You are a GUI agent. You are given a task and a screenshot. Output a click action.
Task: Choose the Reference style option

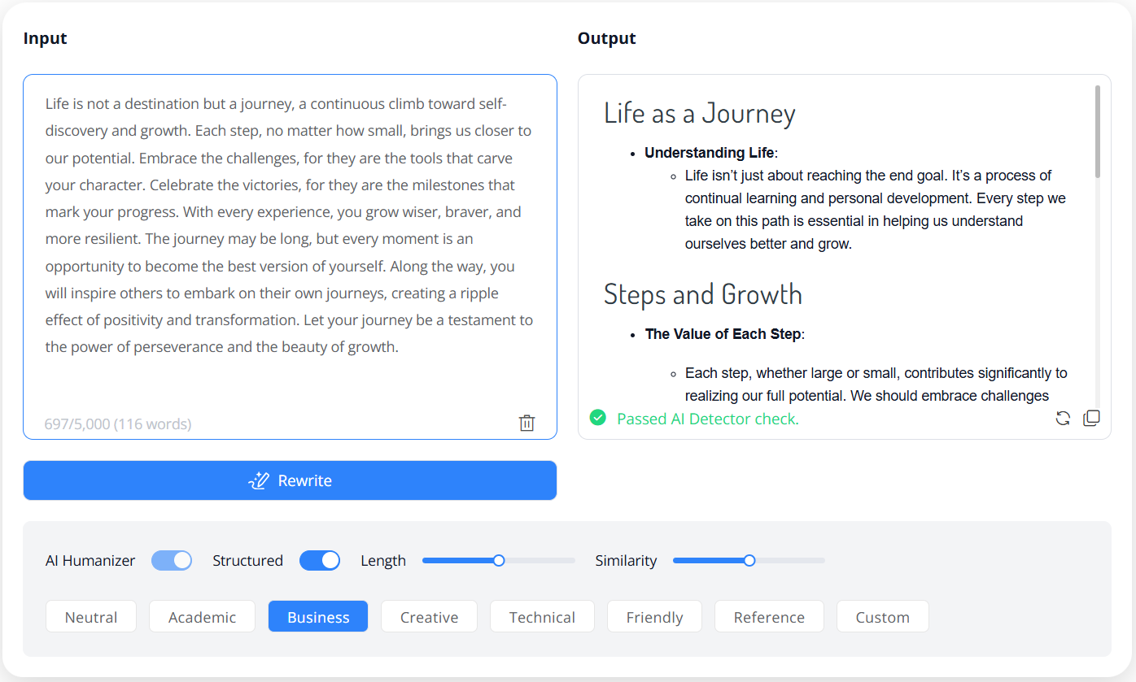coord(769,617)
